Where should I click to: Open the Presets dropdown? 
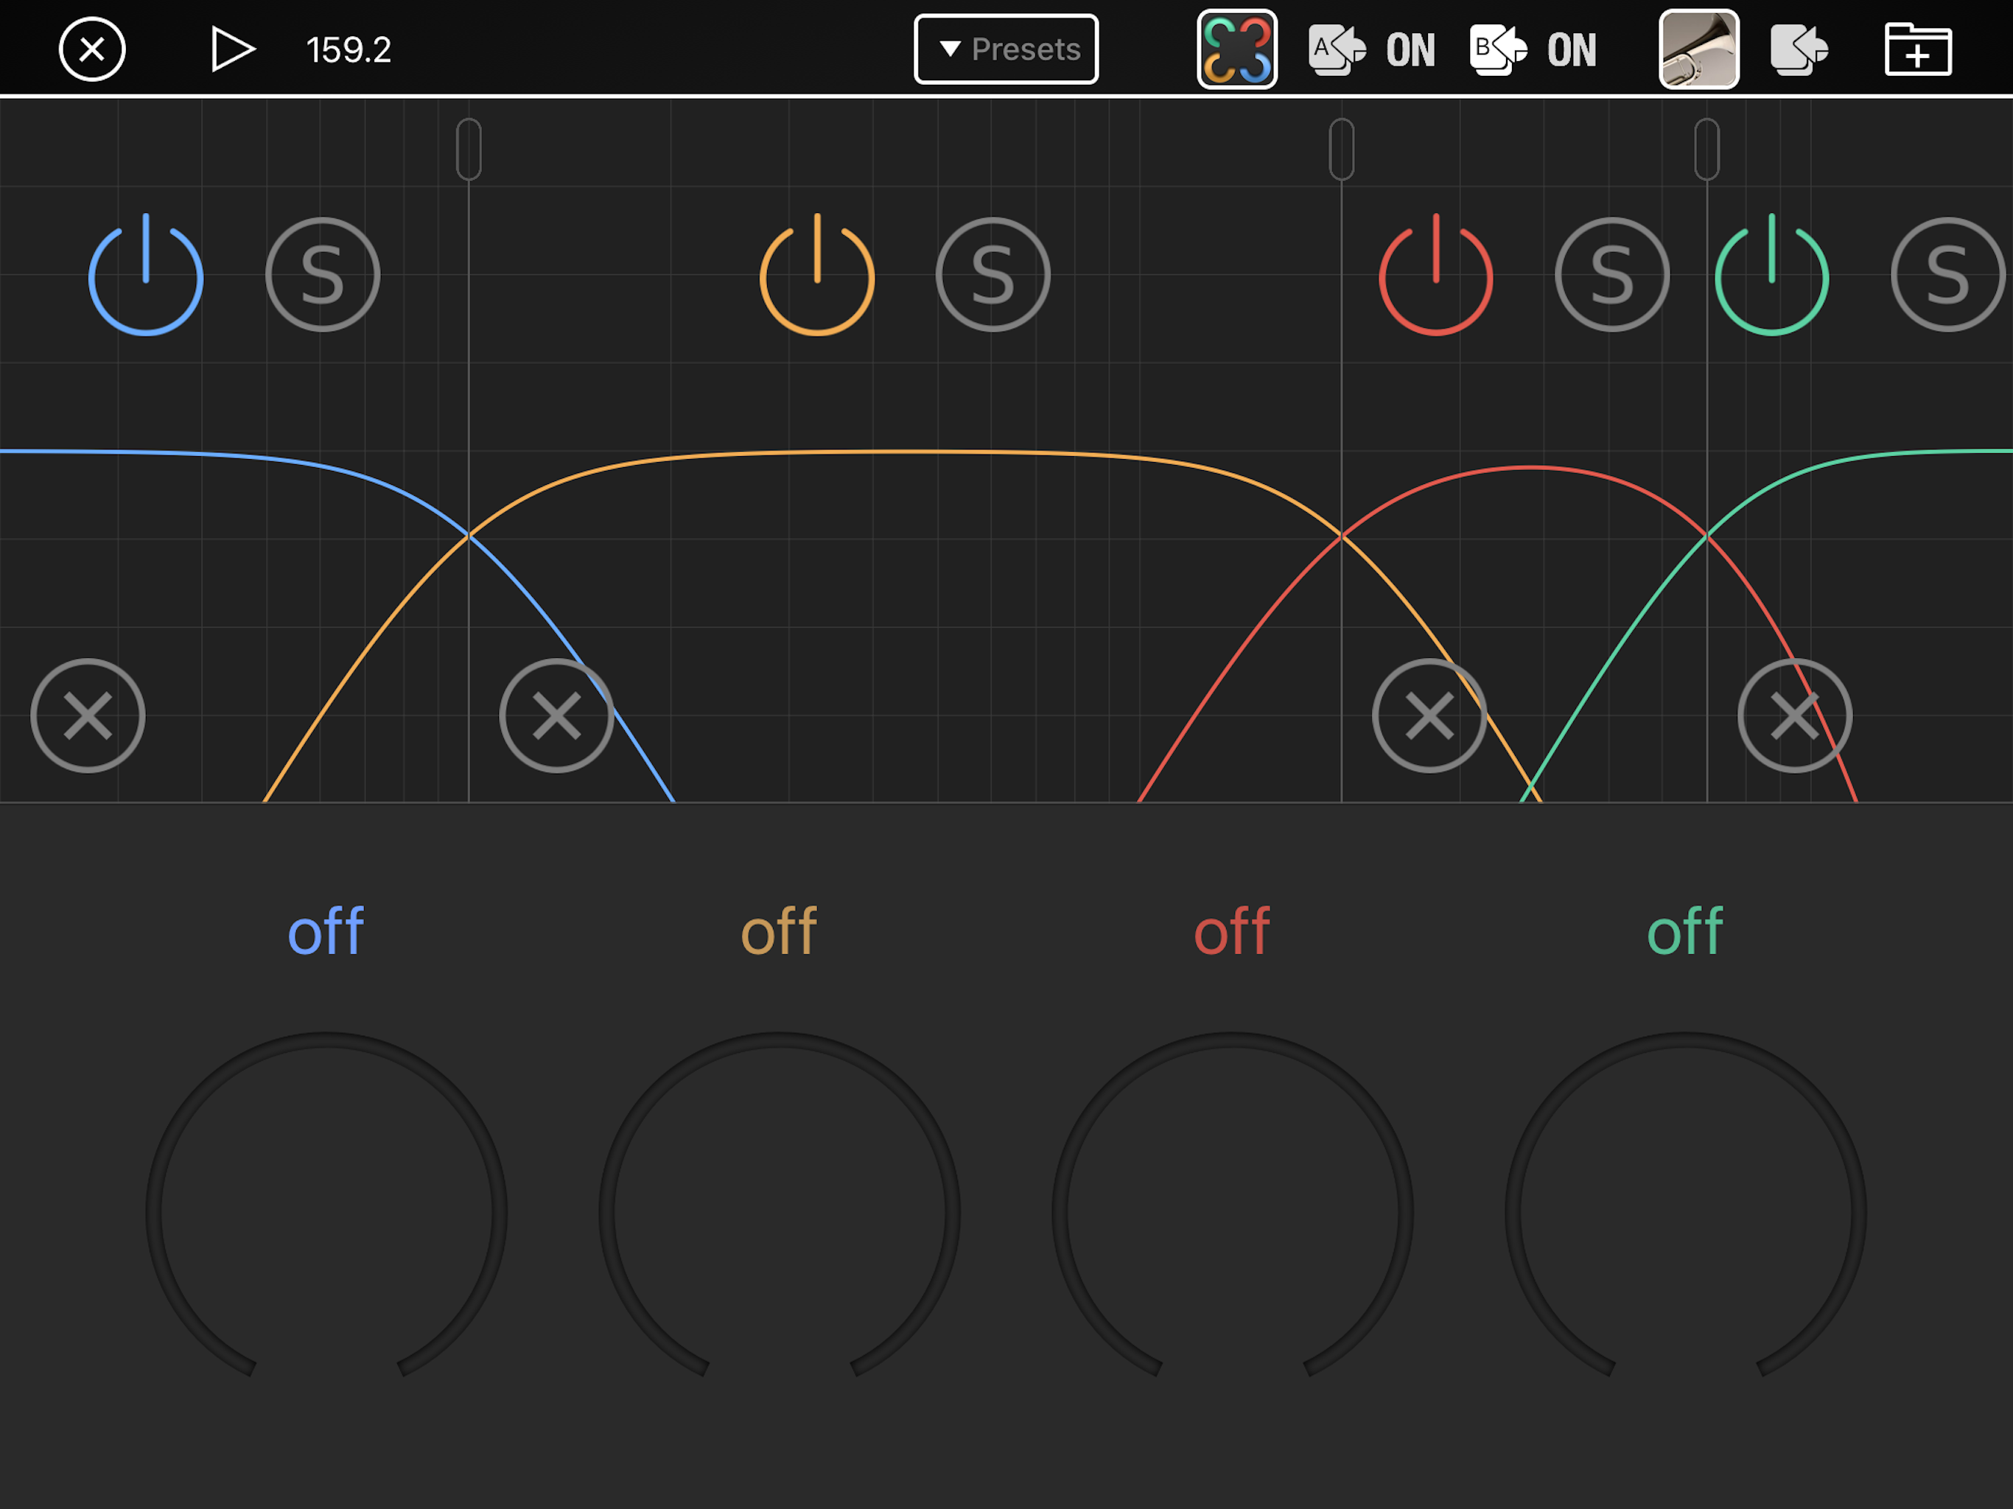(x=1006, y=49)
